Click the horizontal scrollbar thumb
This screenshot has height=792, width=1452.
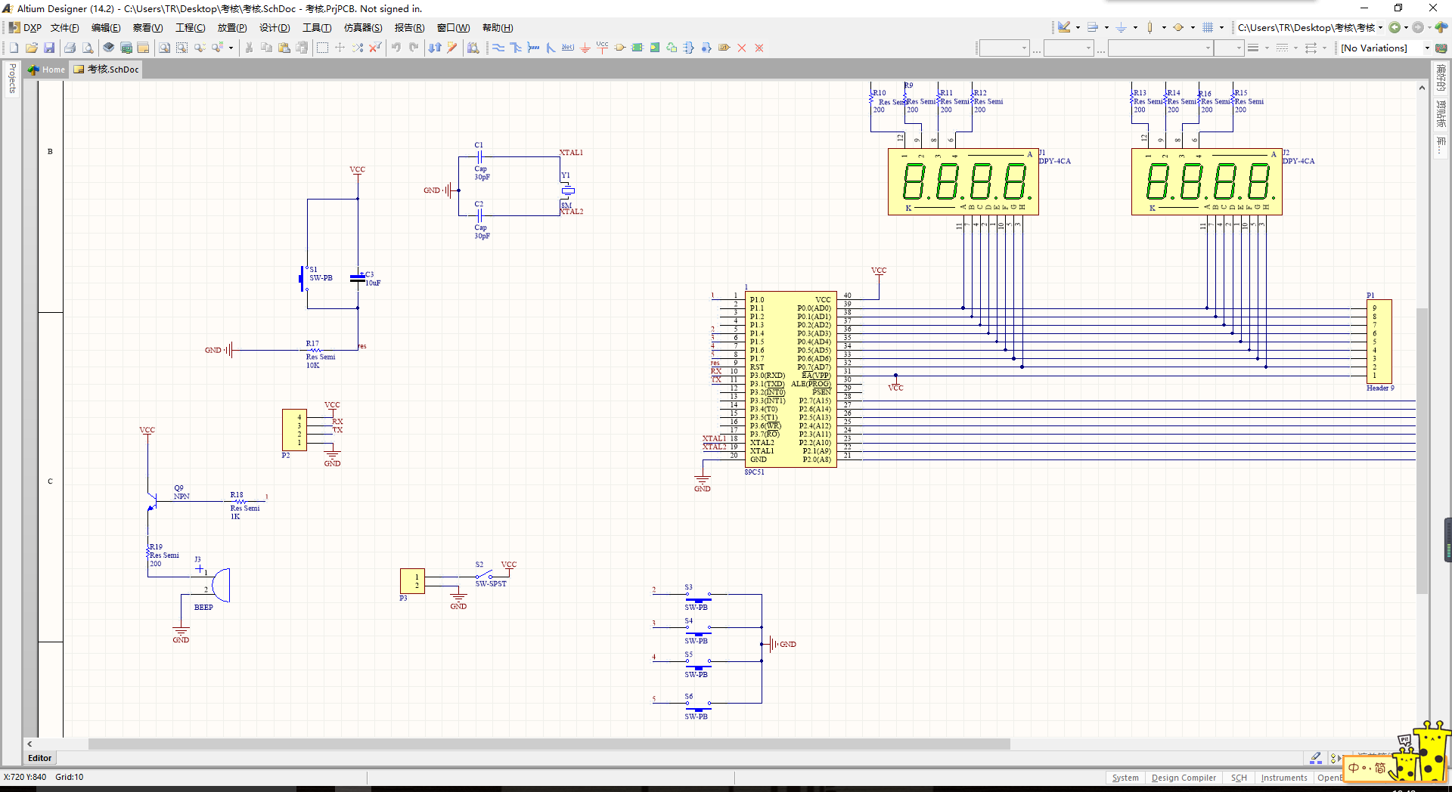(549, 744)
